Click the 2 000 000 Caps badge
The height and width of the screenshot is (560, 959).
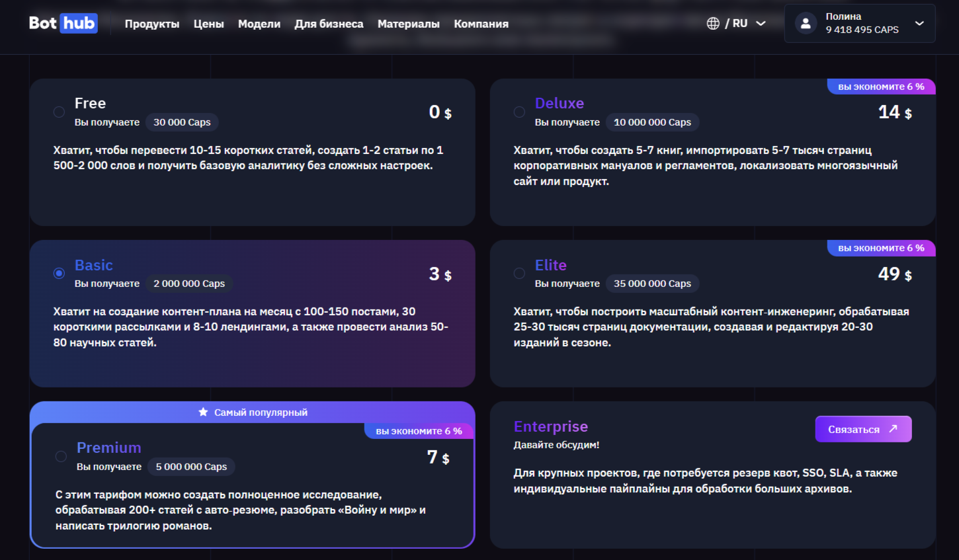coord(189,283)
